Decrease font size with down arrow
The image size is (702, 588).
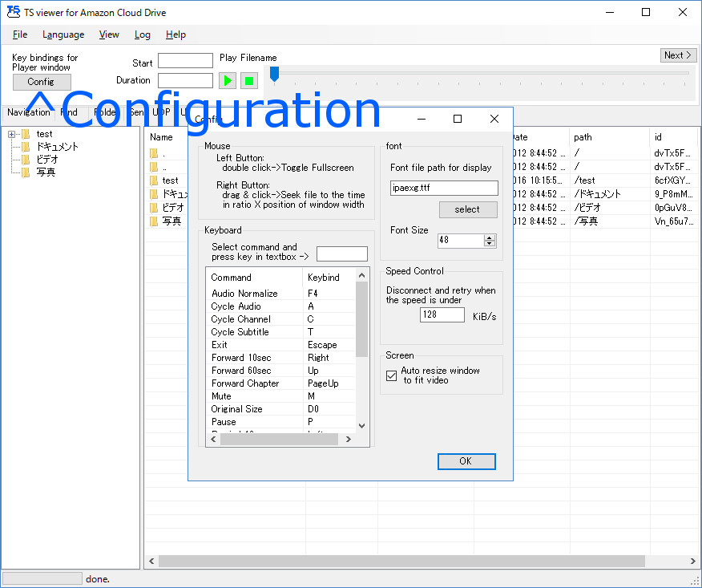point(490,244)
